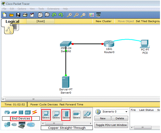Open the File menu
This screenshot has width=161, height=133.
pos(4,9)
